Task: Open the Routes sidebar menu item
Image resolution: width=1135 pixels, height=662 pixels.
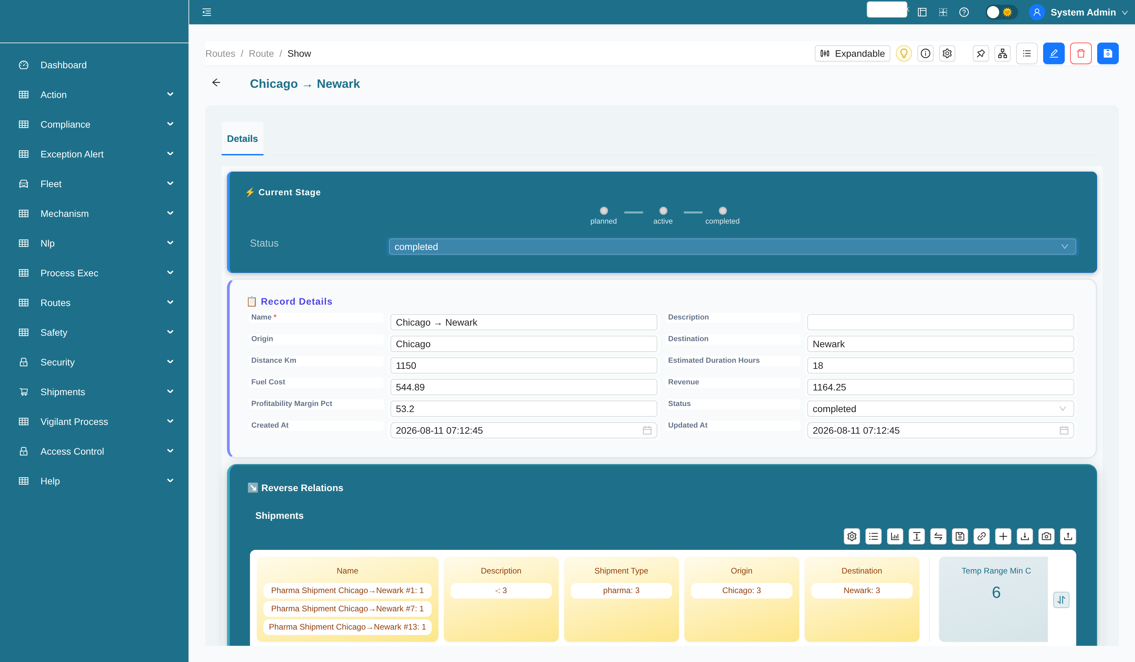Action: 94,303
